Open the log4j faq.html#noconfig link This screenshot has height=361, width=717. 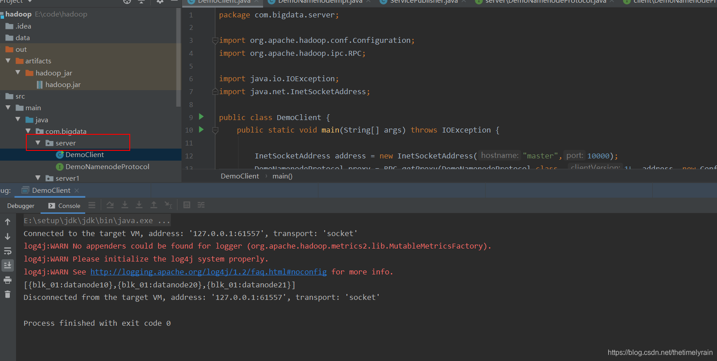tap(209, 272)
